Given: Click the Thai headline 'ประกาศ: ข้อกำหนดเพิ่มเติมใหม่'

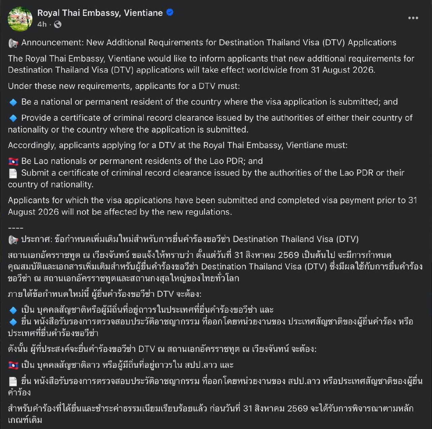Looking at the screenshot, I should [190, 239].
